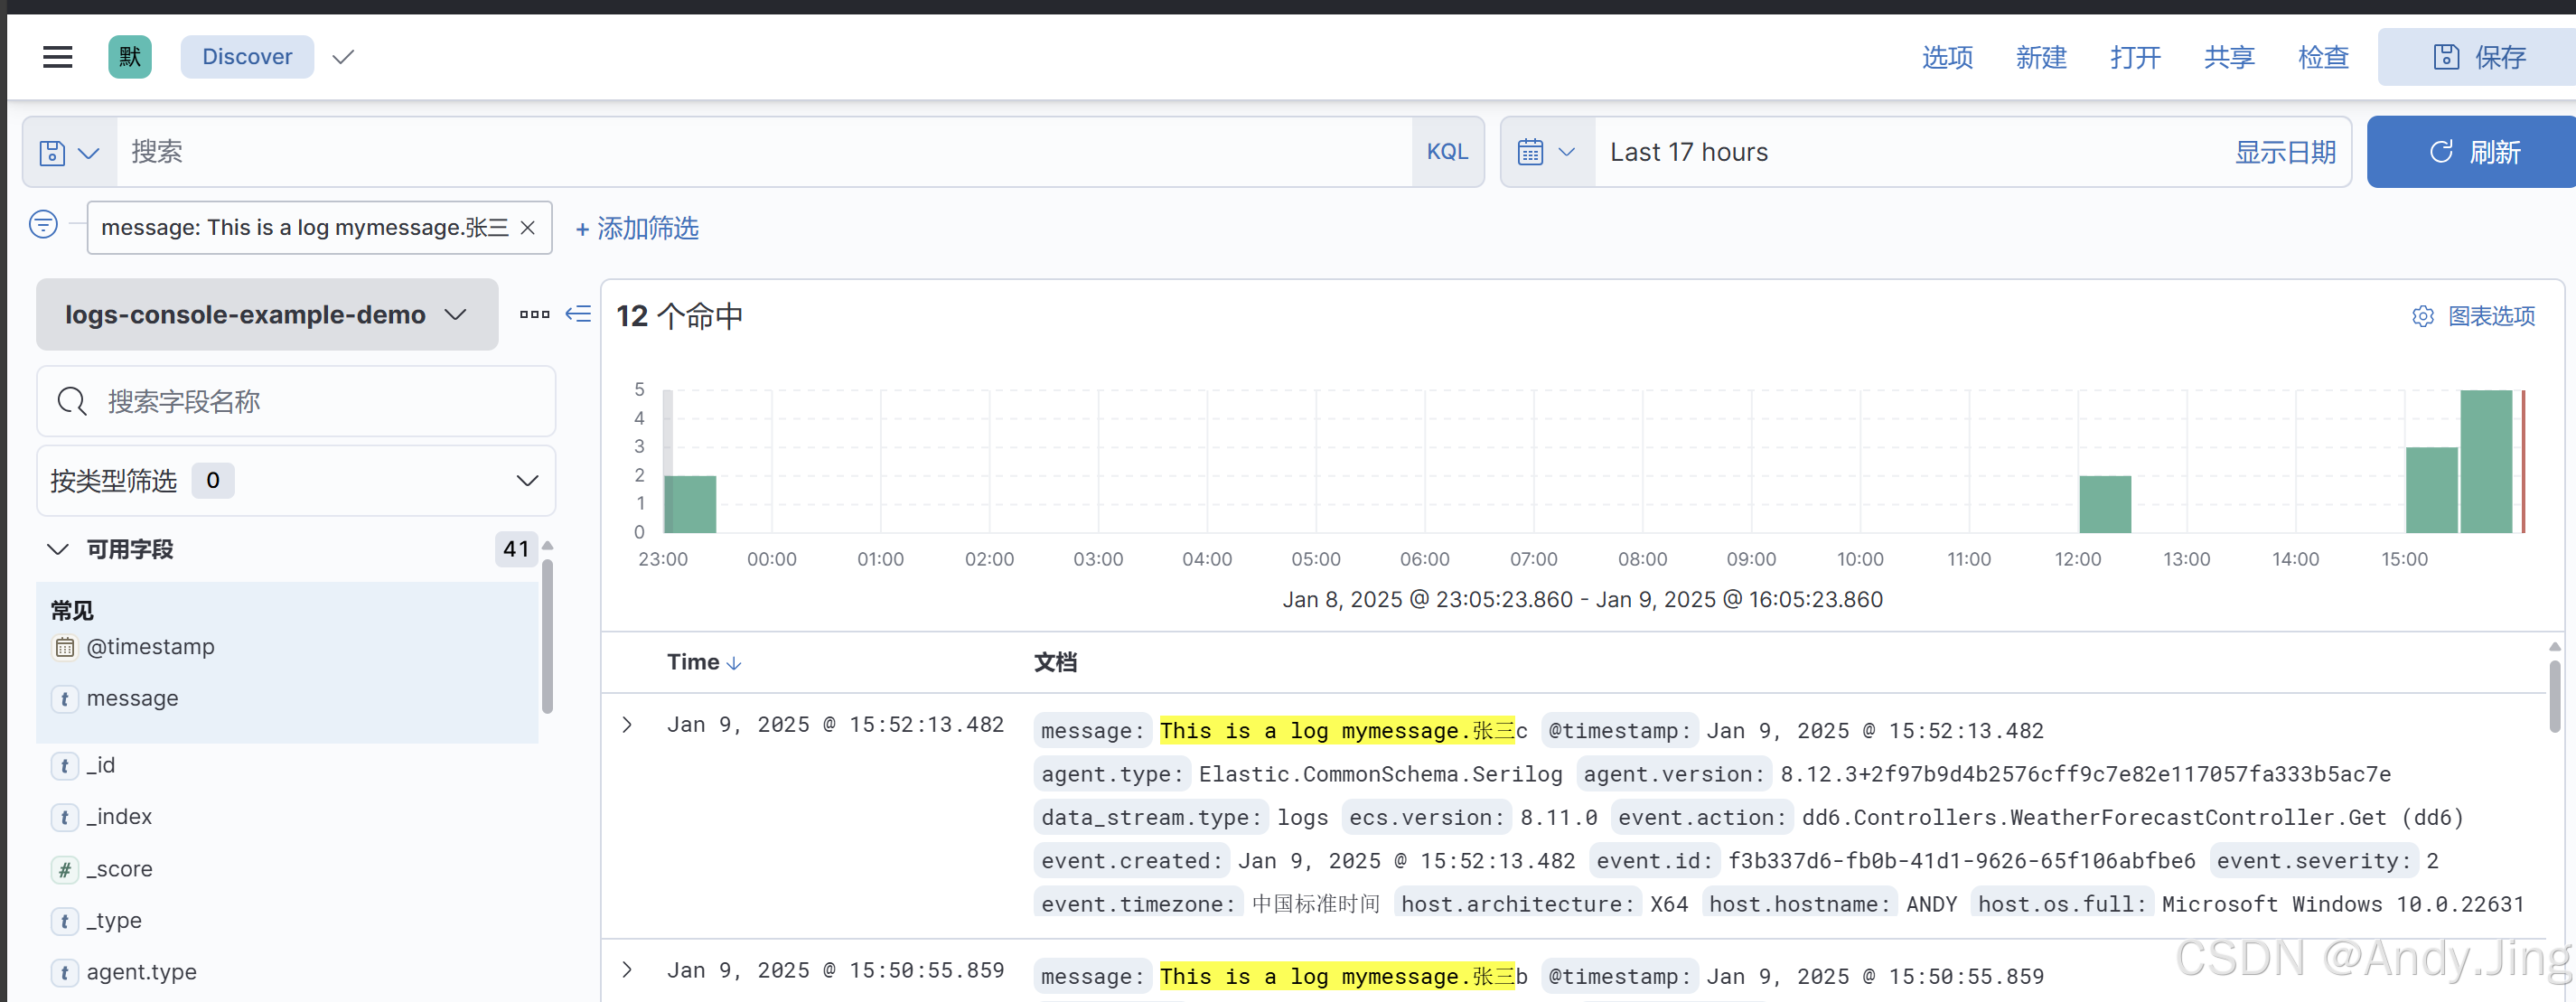The height and width of the screenshot is (1002, 2576).
Task: Expand the Jan 9 15:52:13 document row
Action: [627, 724]
